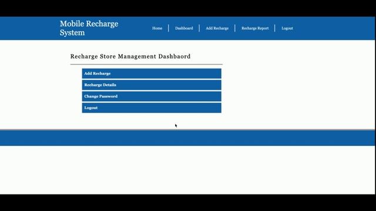Open the Home nav link
Image resolution: width=376 pixels, height=211 pixels.
(x=157, y=28)
